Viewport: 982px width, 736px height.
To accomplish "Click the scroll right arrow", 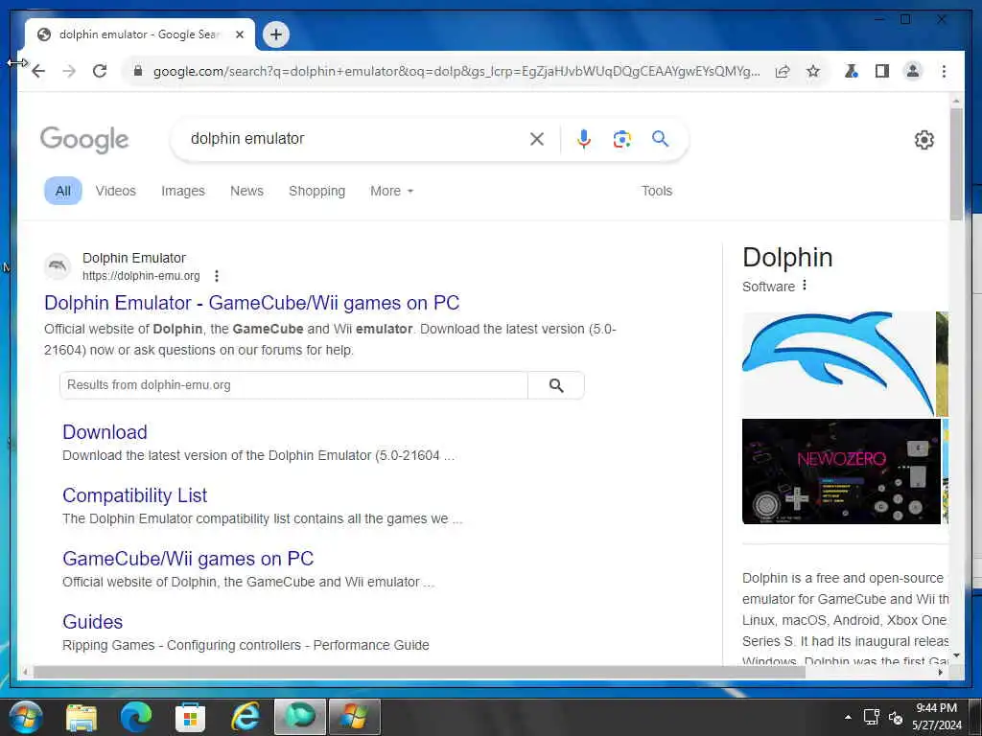I will pos(940,672).
